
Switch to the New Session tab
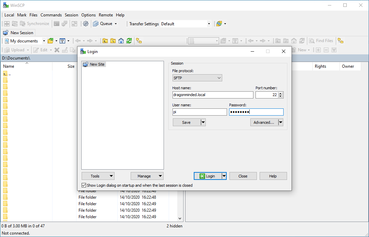(19, 32)
